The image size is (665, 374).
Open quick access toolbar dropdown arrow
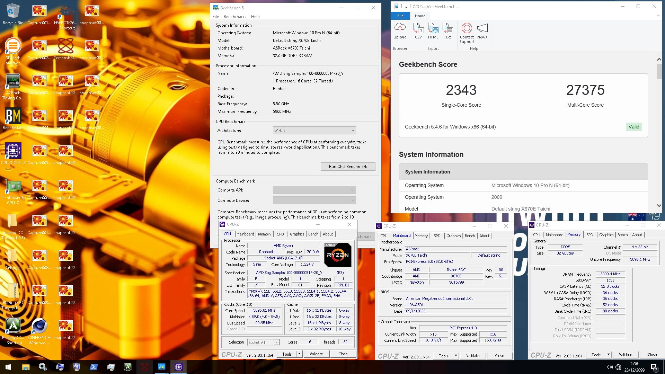point(406,7)
